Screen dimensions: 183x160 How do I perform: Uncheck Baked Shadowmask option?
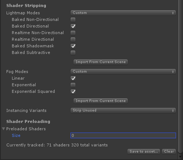coord(73,46)
